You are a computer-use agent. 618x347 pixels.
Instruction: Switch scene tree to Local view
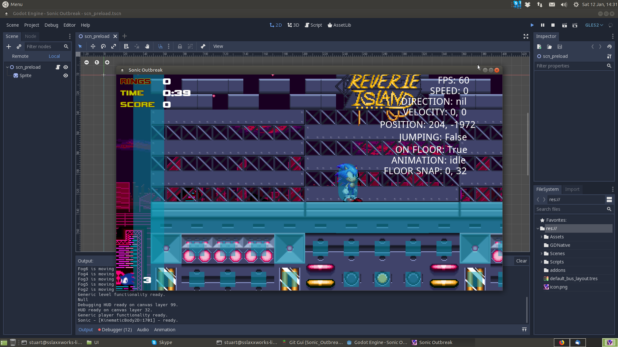54,56
